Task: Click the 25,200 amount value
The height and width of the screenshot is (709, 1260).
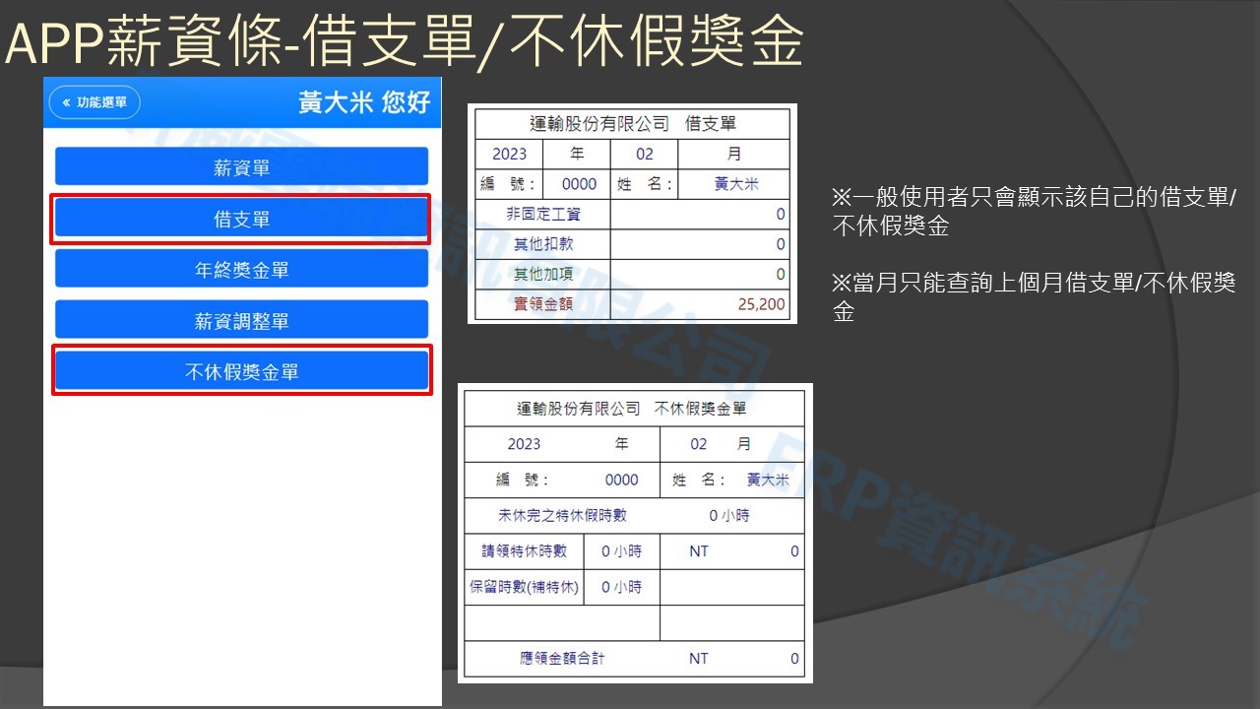Action: click(x=761, y=304)
